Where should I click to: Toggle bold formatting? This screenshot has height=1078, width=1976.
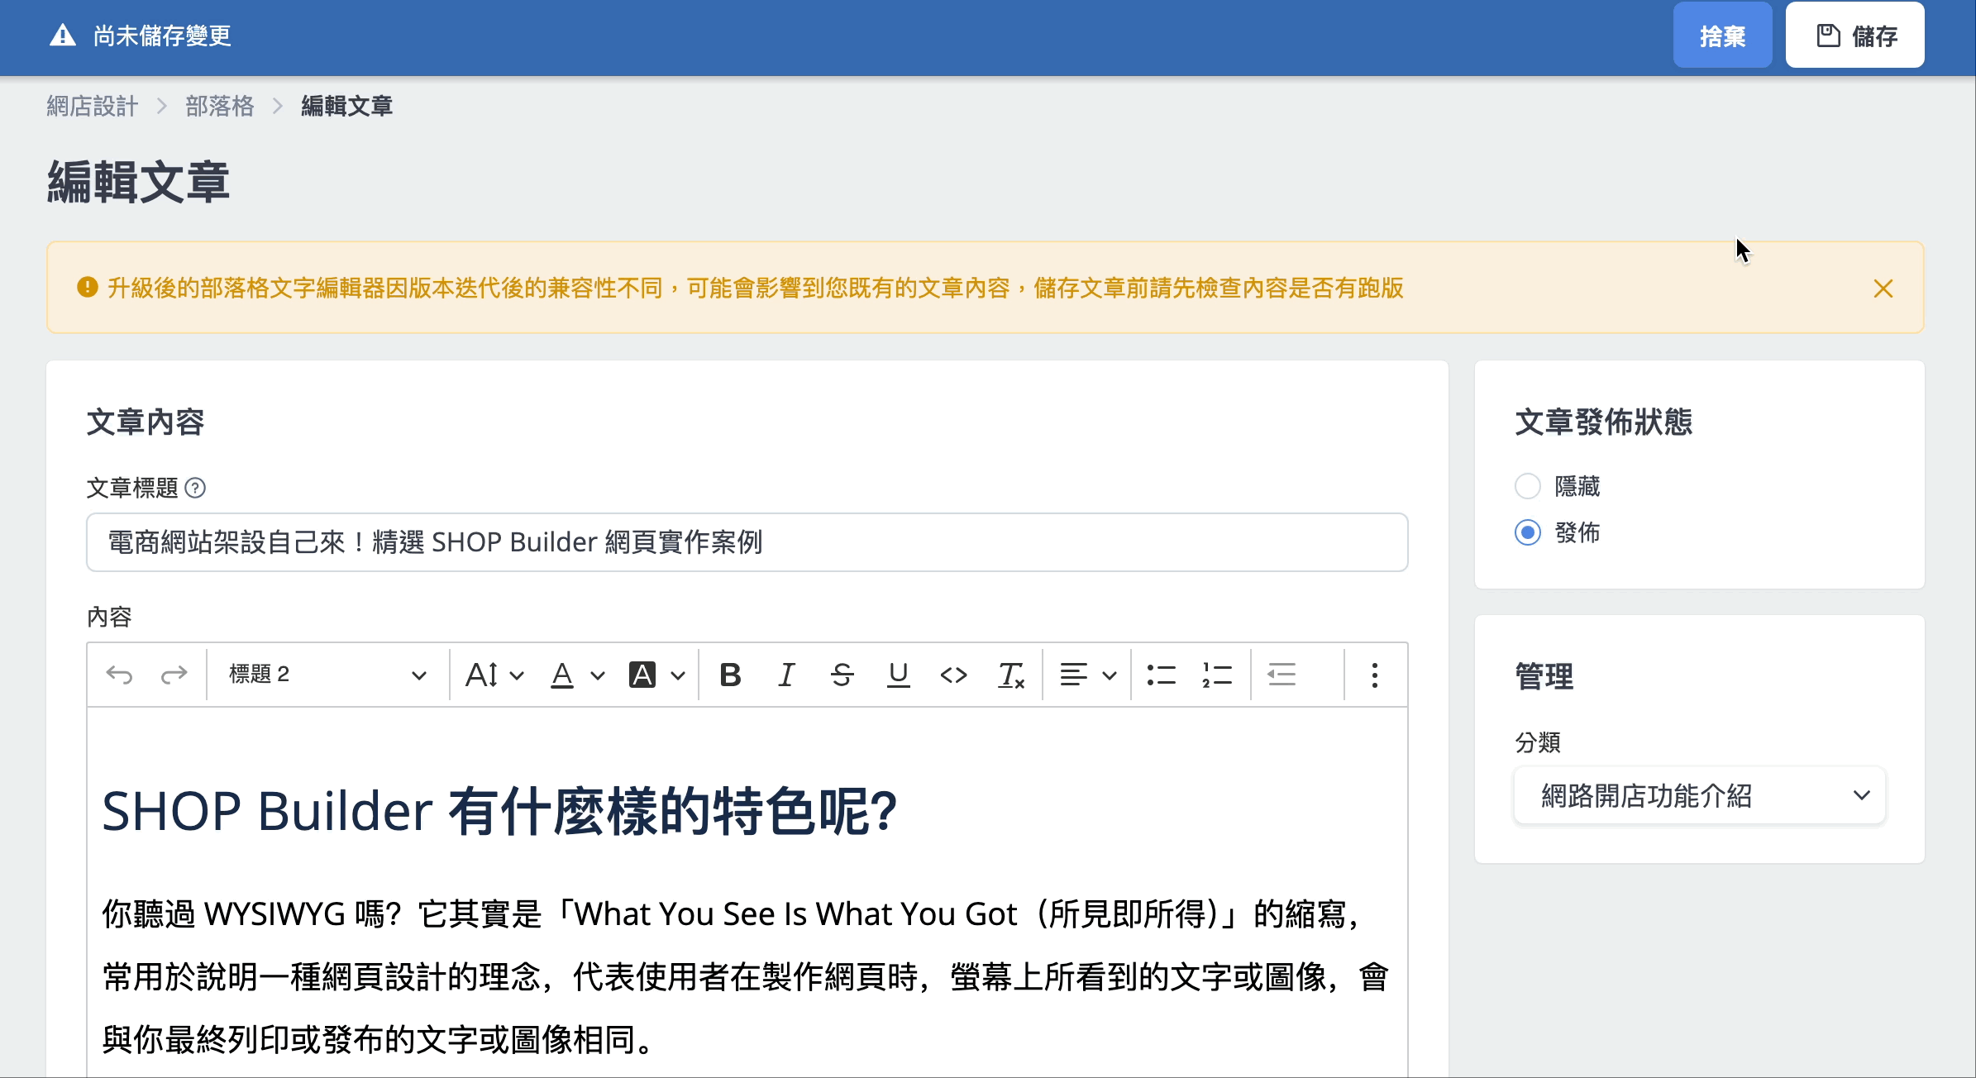(730, 675)
